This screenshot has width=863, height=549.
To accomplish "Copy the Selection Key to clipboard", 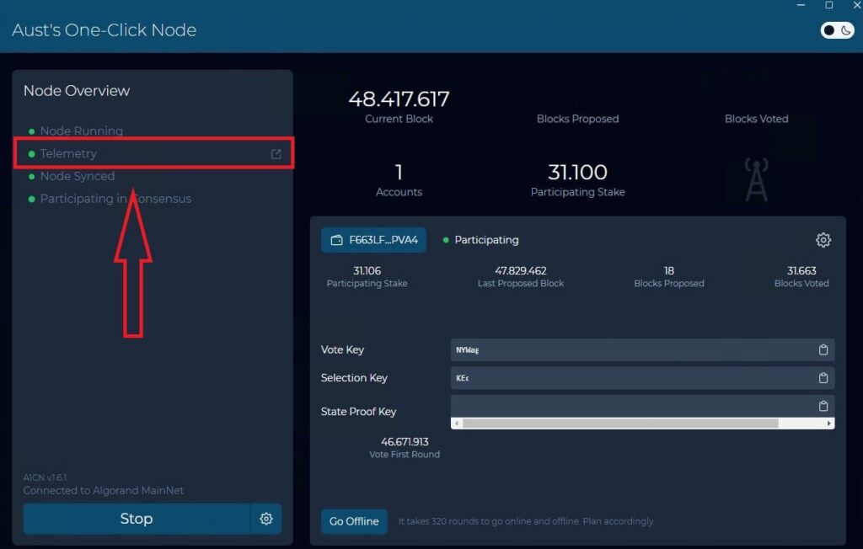I will (823, 378).
